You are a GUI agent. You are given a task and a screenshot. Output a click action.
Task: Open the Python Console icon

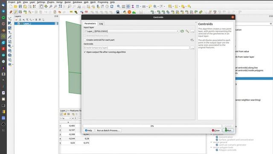point(125,12)
